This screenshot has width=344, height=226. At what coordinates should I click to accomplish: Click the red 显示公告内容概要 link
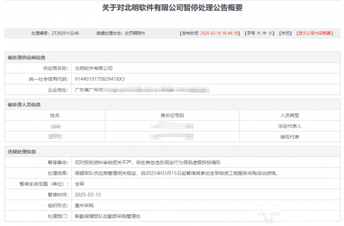pyautogui.click(x=315, y=33)
